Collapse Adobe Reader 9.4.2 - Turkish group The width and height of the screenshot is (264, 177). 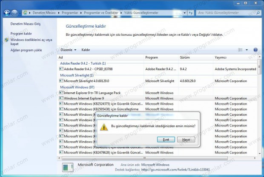click(83, 63)
